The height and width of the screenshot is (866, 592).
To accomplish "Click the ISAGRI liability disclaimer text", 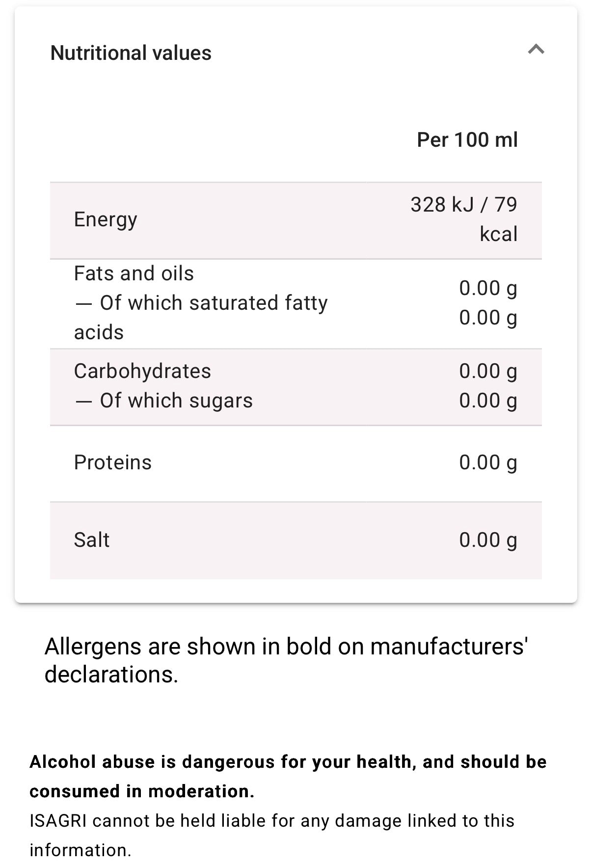I will pos(272,835).
